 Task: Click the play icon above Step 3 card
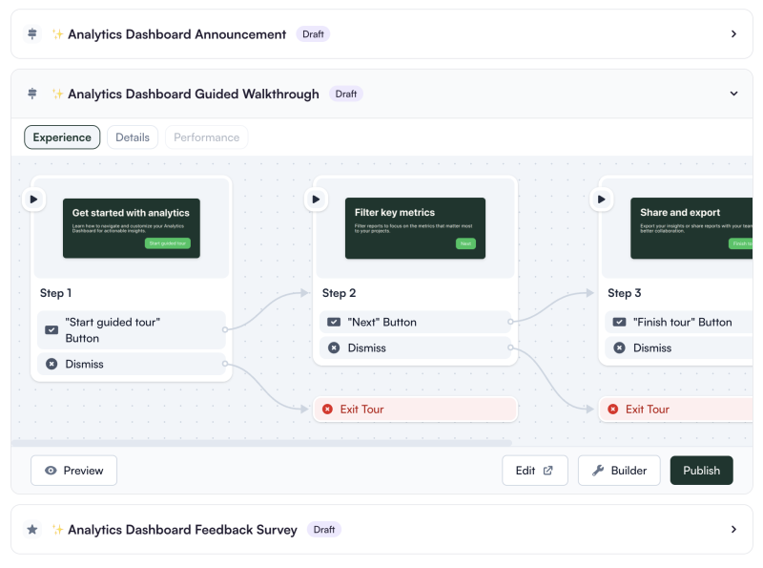point(602,199)
